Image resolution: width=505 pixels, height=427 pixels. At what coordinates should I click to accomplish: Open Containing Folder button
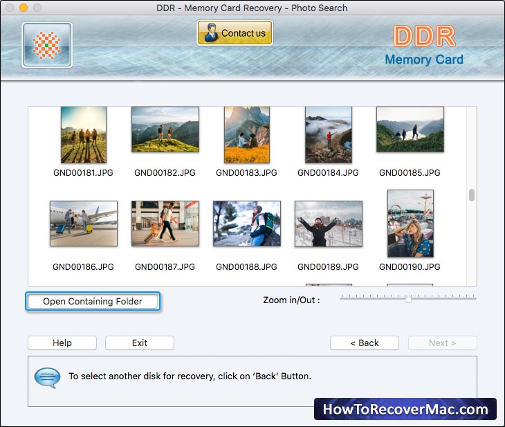(x=93, y=301)
